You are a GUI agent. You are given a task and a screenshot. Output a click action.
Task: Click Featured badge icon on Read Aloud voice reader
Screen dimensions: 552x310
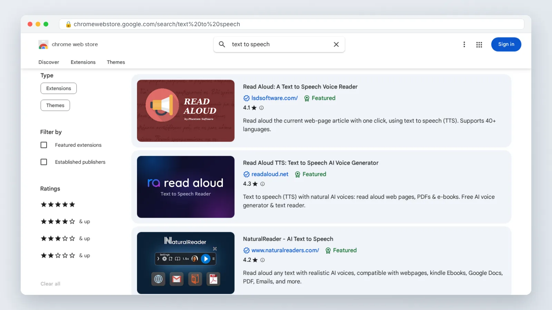(307, 98)
